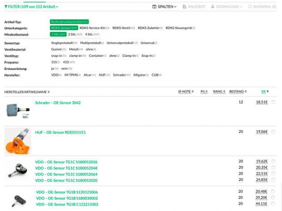Image resolution: width=282 pixels, height=211 pixels.
Task: Sort by P/L column
Action: tap(204, 91)
